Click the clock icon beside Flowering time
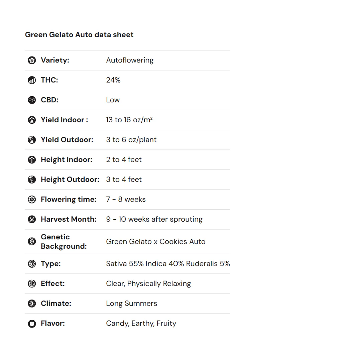Image resolution: width=361 pixels, height=361 pixels. [x=32, y=200]
